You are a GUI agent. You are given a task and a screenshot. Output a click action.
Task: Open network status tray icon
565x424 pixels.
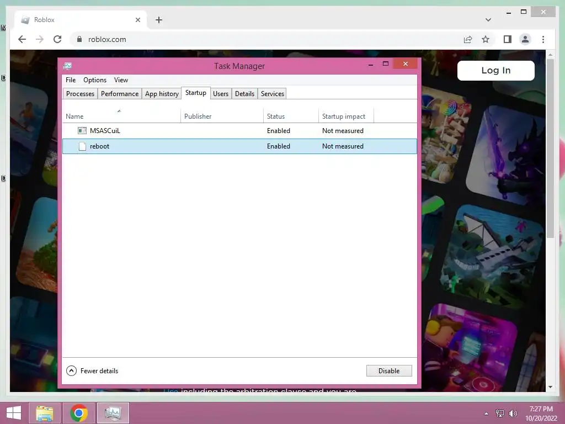coord(500,413)
